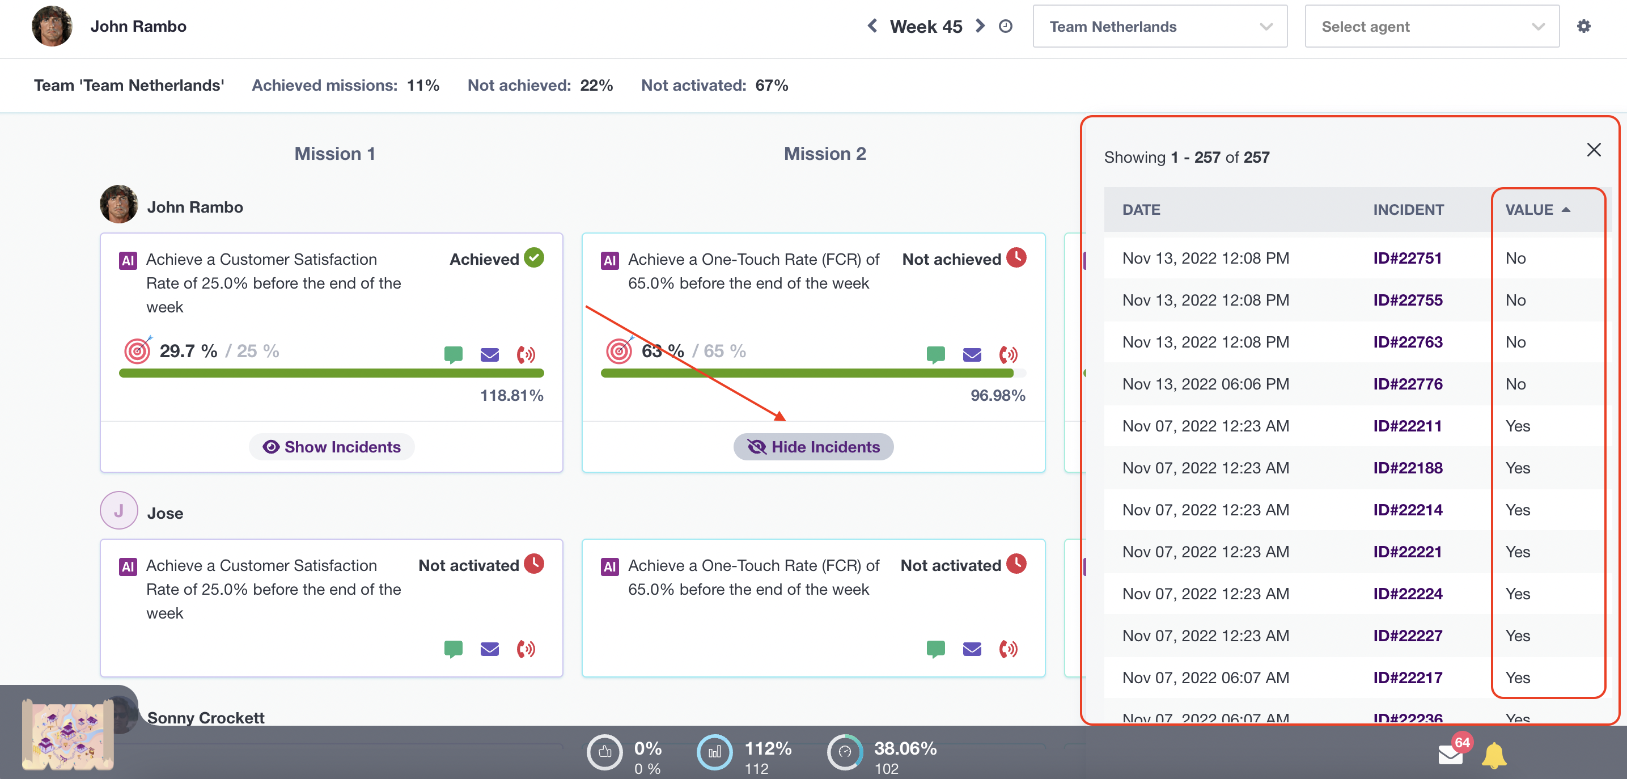Click the yellow notification bell
The width and height of the screenshot is (1627, 779).
1494,755
